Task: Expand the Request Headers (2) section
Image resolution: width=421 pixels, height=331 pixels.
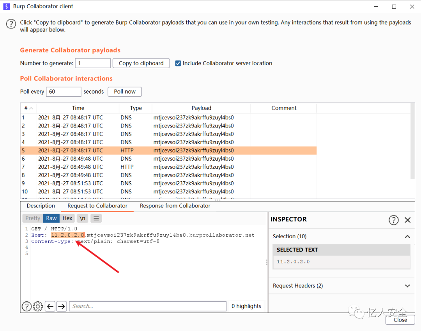Action: 407,286
